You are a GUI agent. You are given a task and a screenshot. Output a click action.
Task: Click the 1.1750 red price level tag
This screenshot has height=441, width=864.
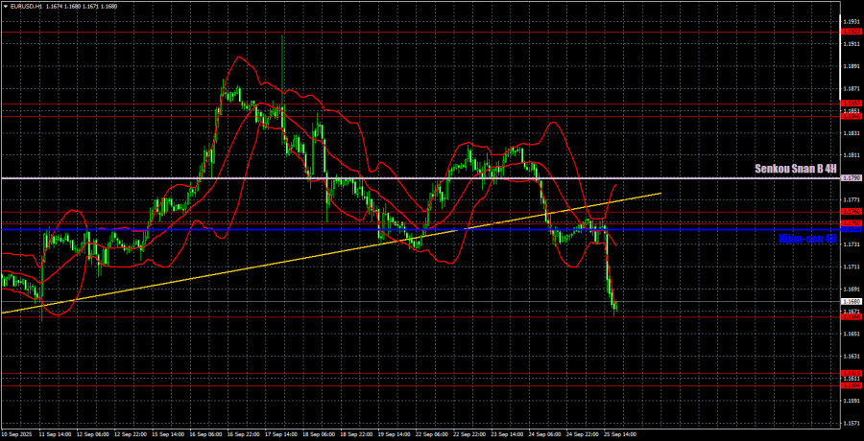(850, 223)
